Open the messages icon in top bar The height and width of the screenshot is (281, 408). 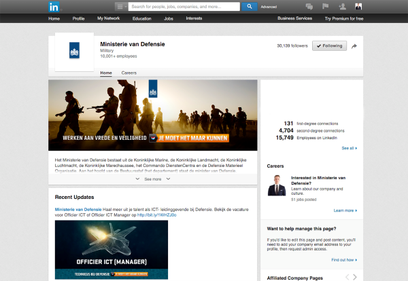coord(310,7)
